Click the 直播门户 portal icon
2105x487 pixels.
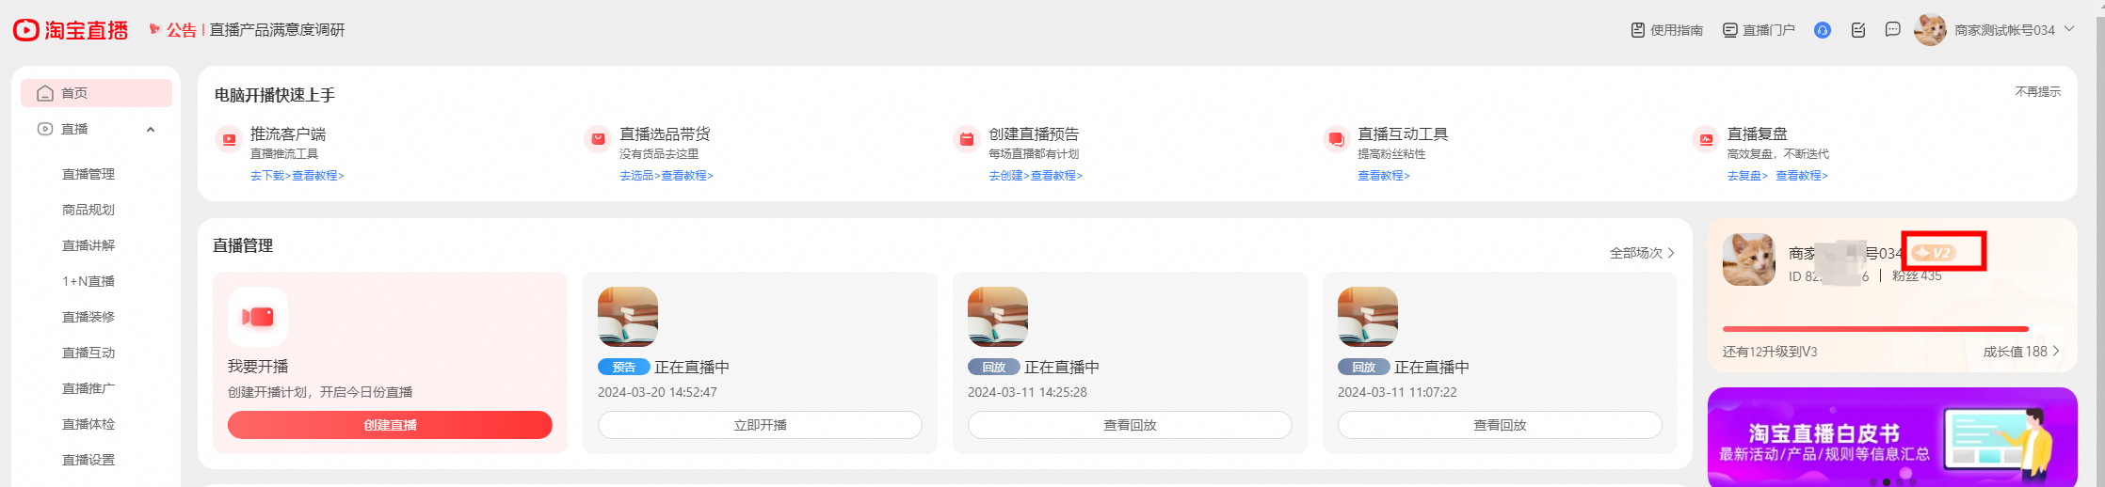point(1729,30)
